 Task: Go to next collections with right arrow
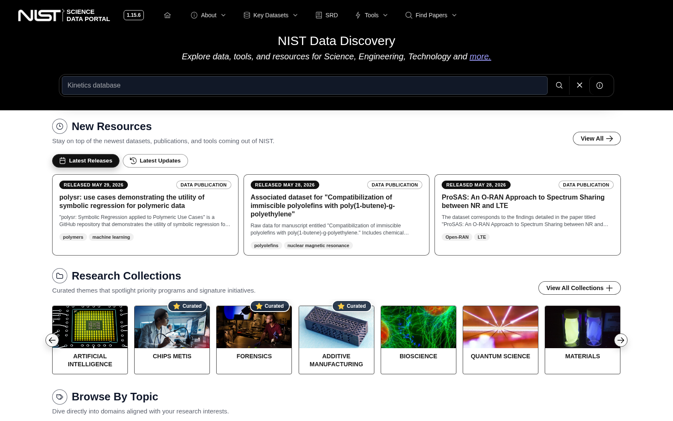(621, 340)
